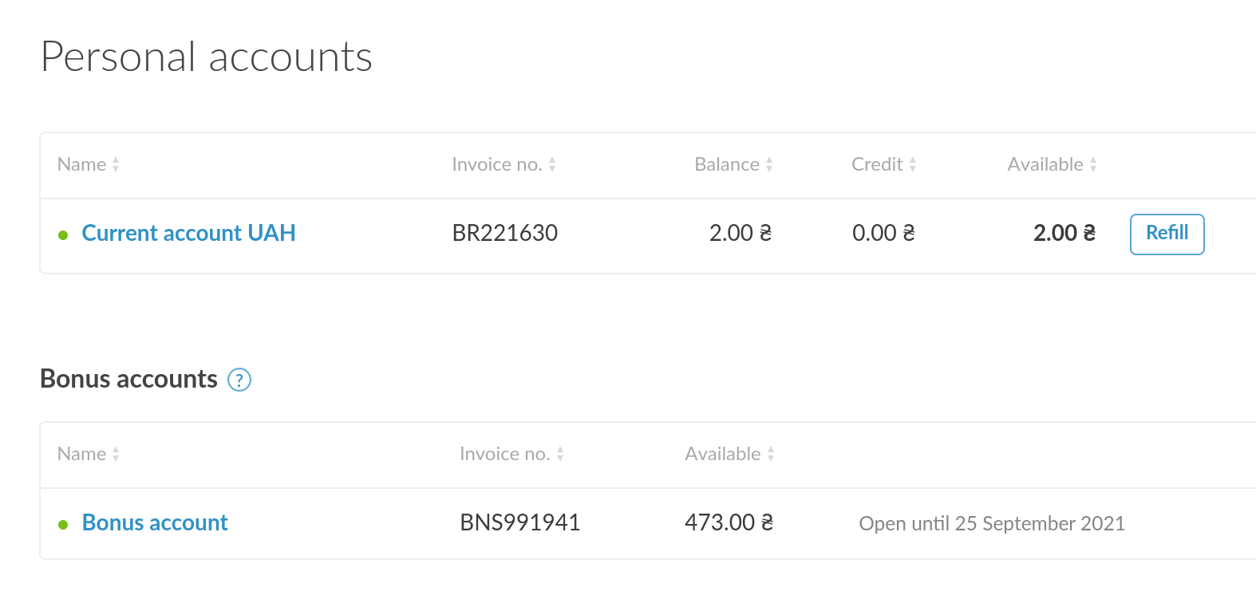Click the Balance column header label
This screenshot has height=595, width=1256.
(727, 164)
